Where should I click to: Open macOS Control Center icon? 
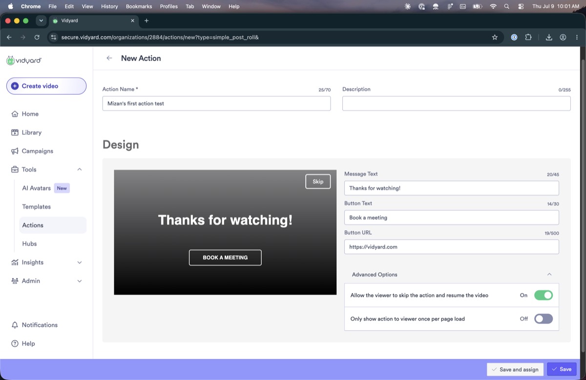(x=521, y=6)
